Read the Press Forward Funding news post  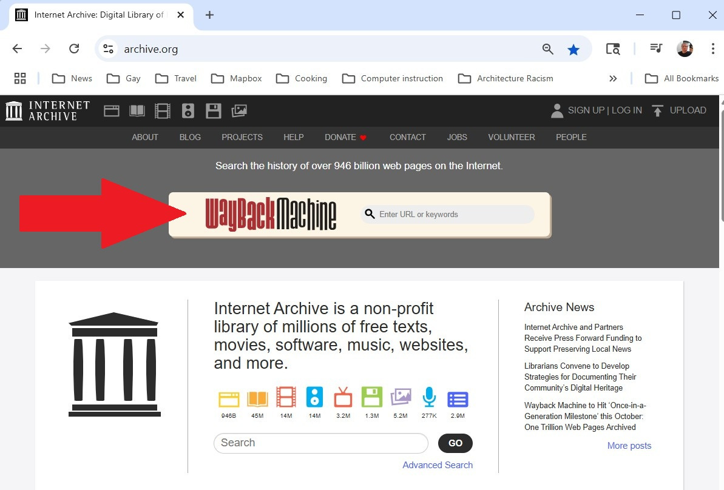[x=583, y=338]
